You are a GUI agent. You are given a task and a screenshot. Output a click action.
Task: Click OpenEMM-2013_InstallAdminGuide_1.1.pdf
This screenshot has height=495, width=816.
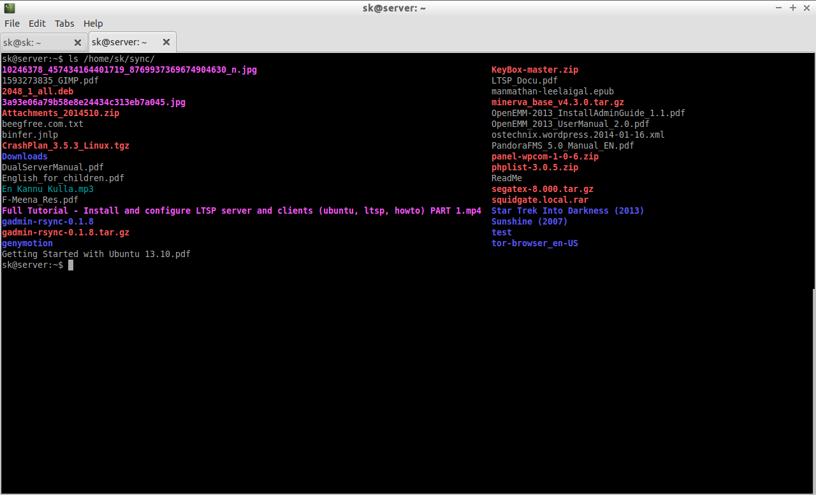coord(588,113)
